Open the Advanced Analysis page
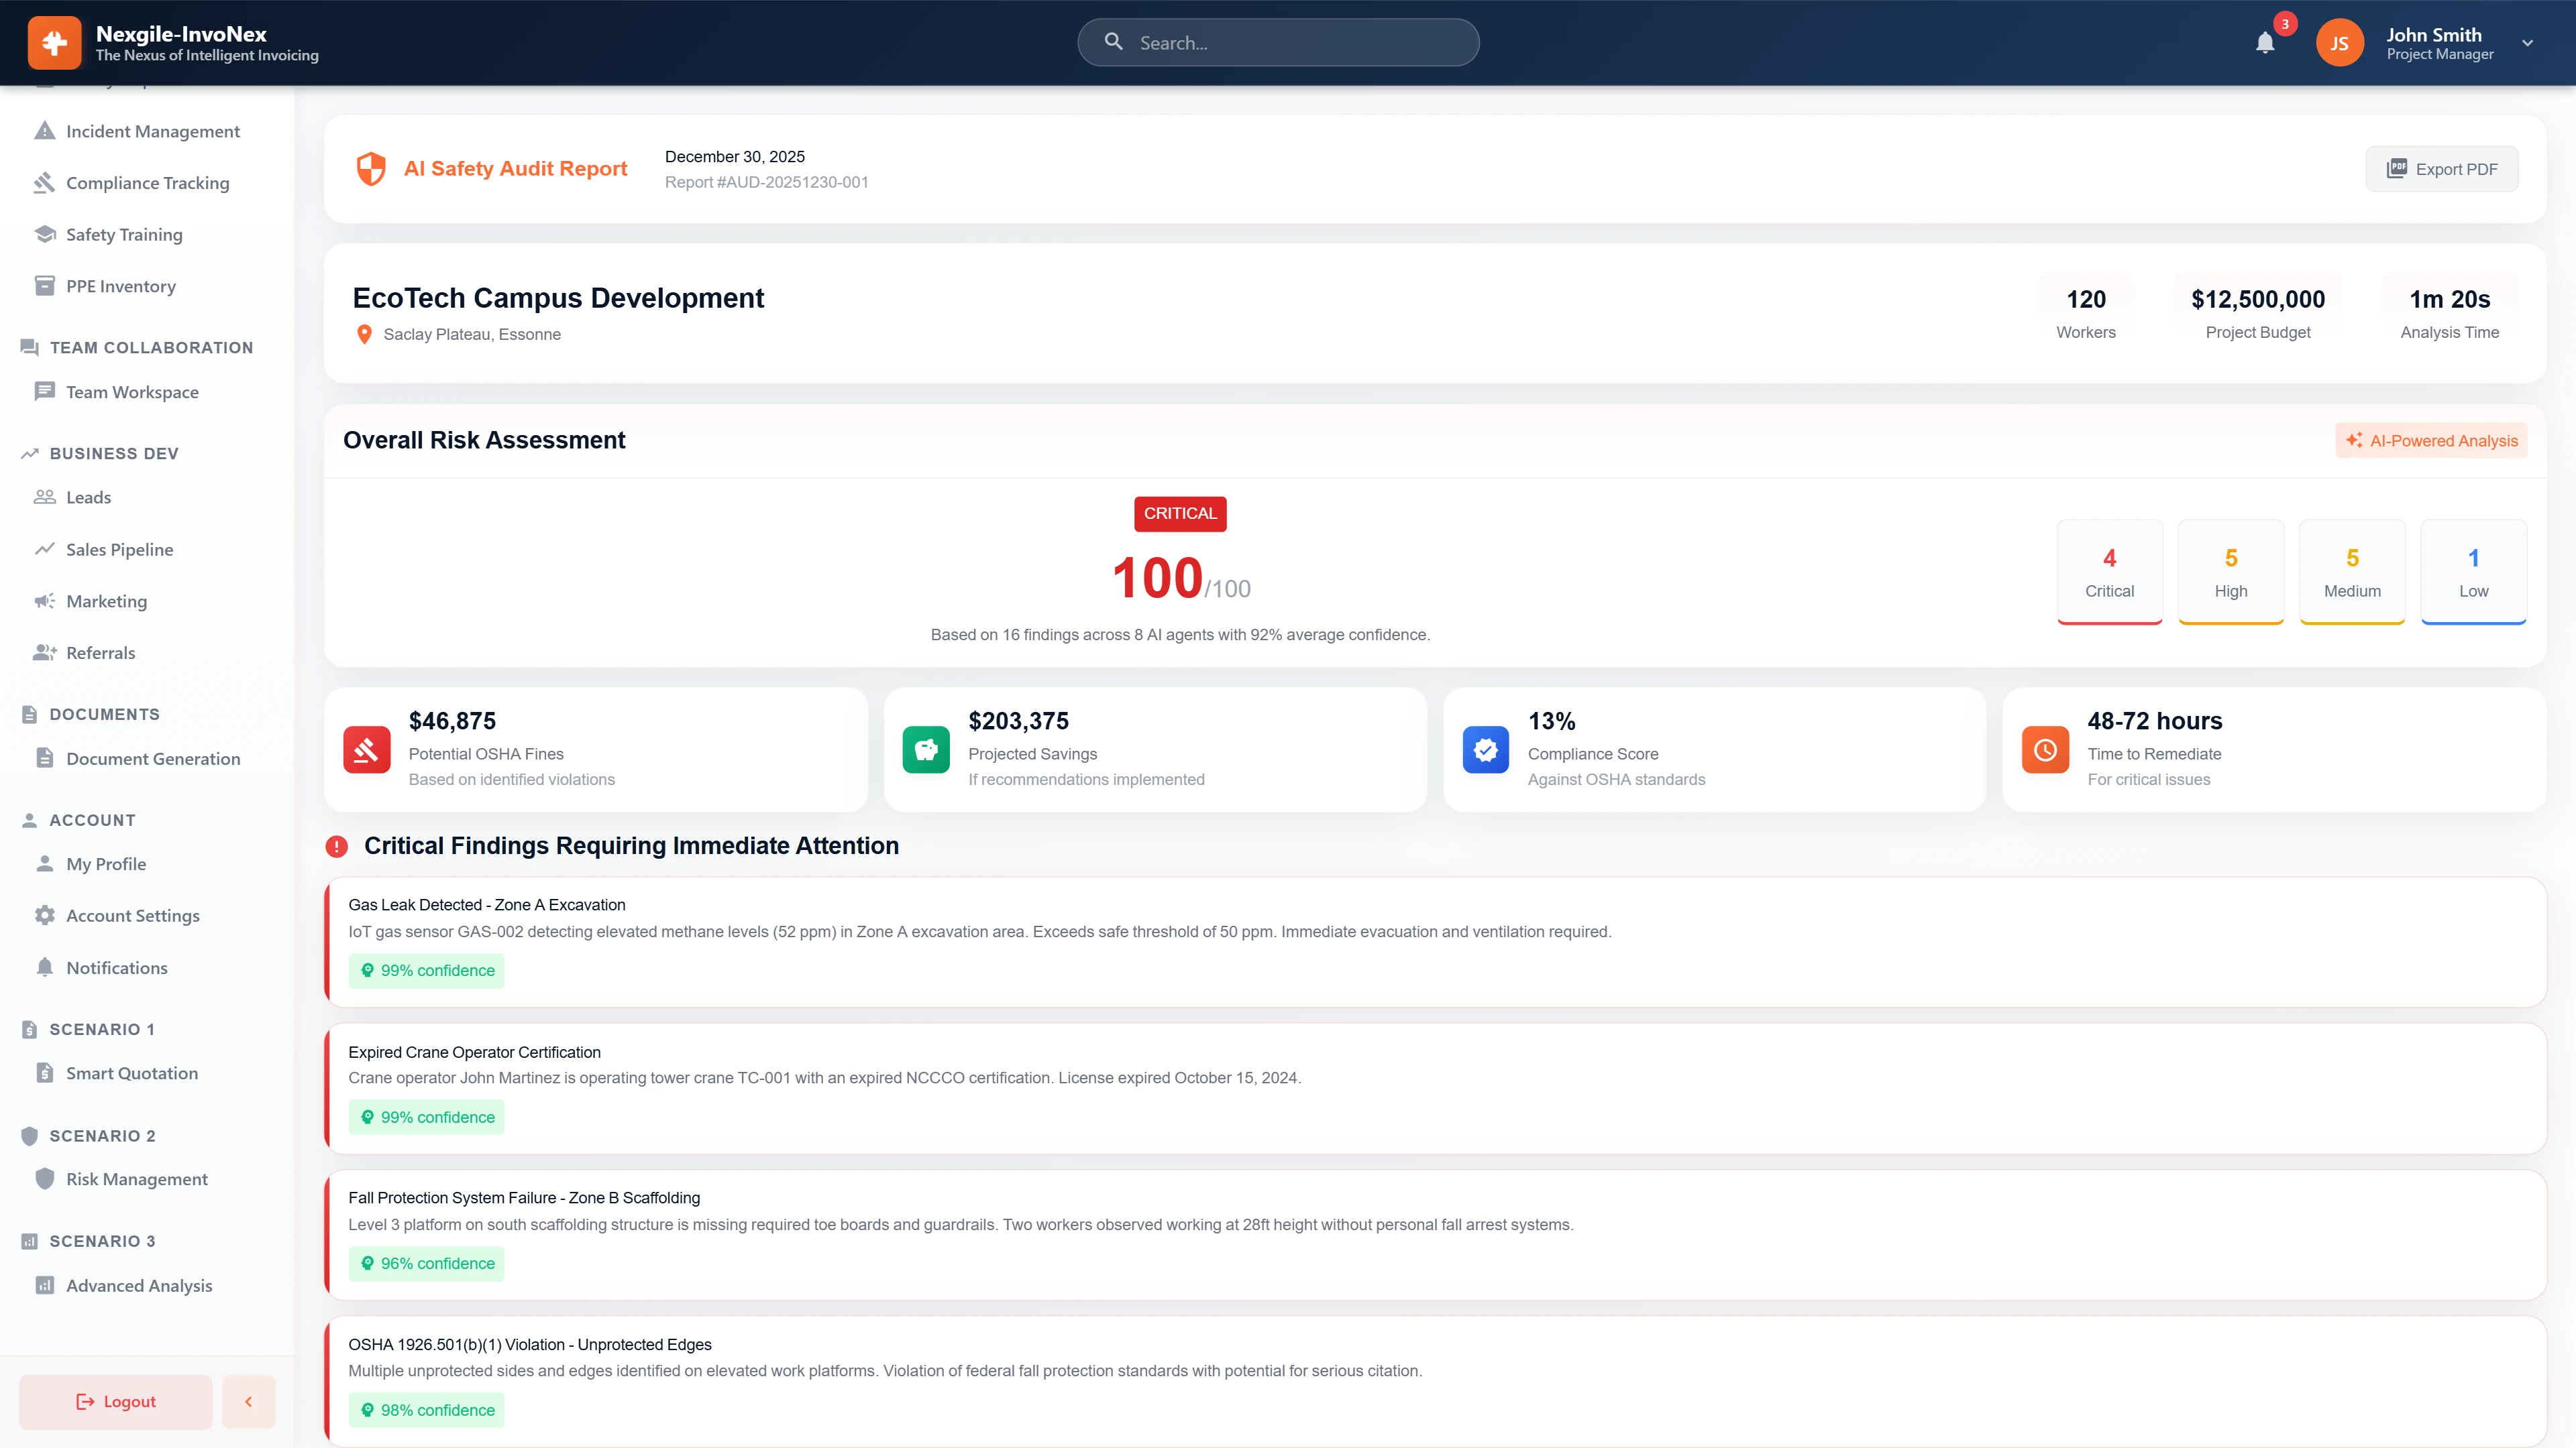Image resolution: width=2576 pixels, height=1448 pixels. click(138, 1286)
